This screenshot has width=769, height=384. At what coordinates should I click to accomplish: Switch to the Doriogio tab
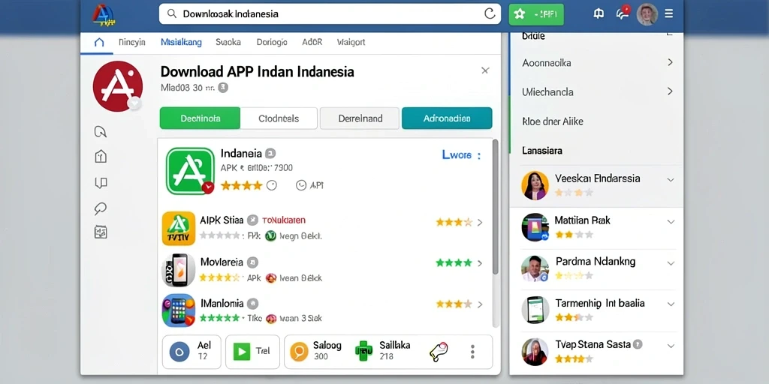tap(272, 42)
